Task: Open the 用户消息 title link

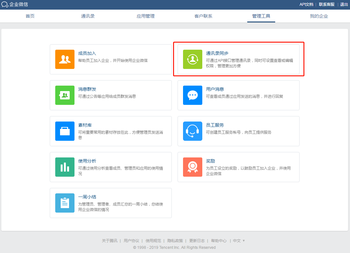Action: pos(215,89)
